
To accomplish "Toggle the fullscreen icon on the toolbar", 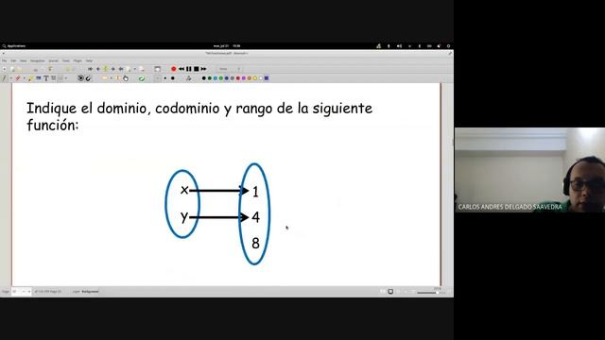I will coord(158,69).
